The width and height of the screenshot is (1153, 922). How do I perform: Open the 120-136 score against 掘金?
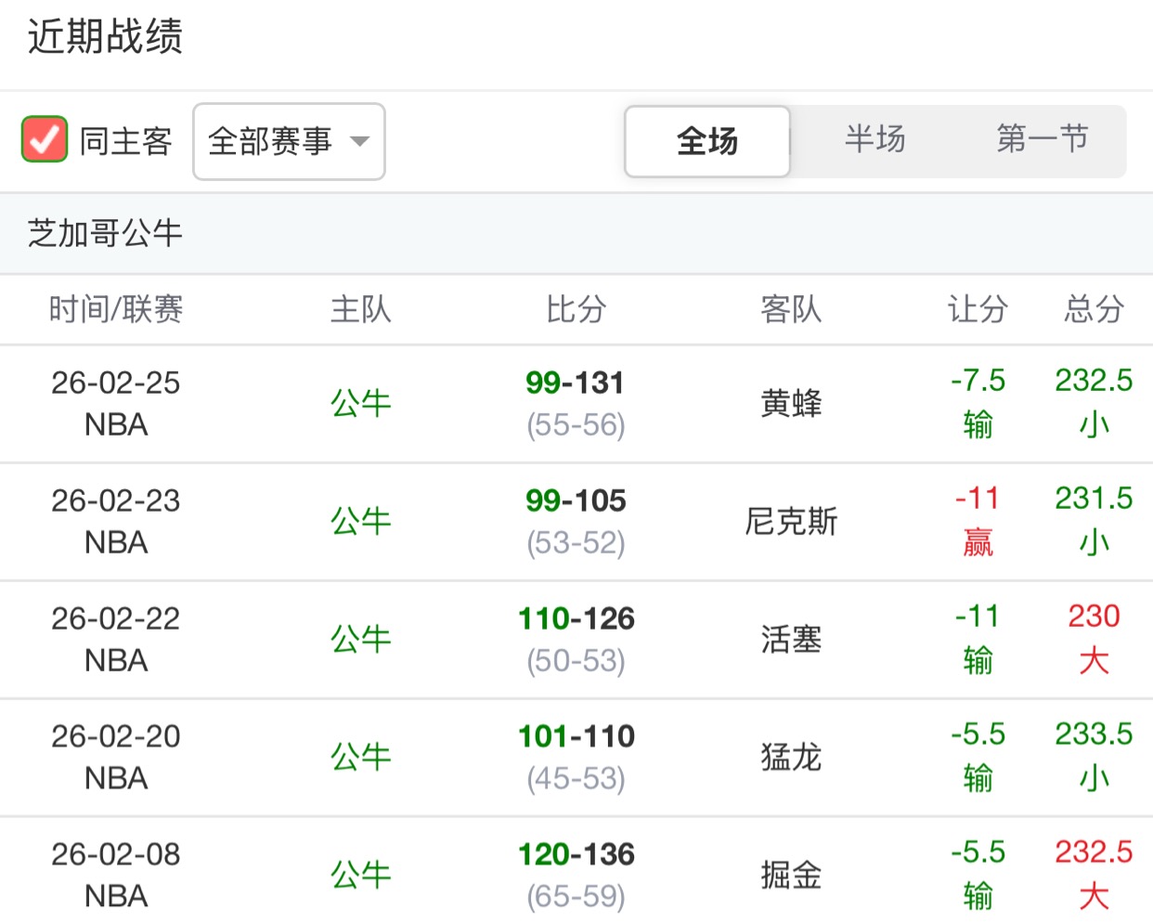tap(576, 854)
